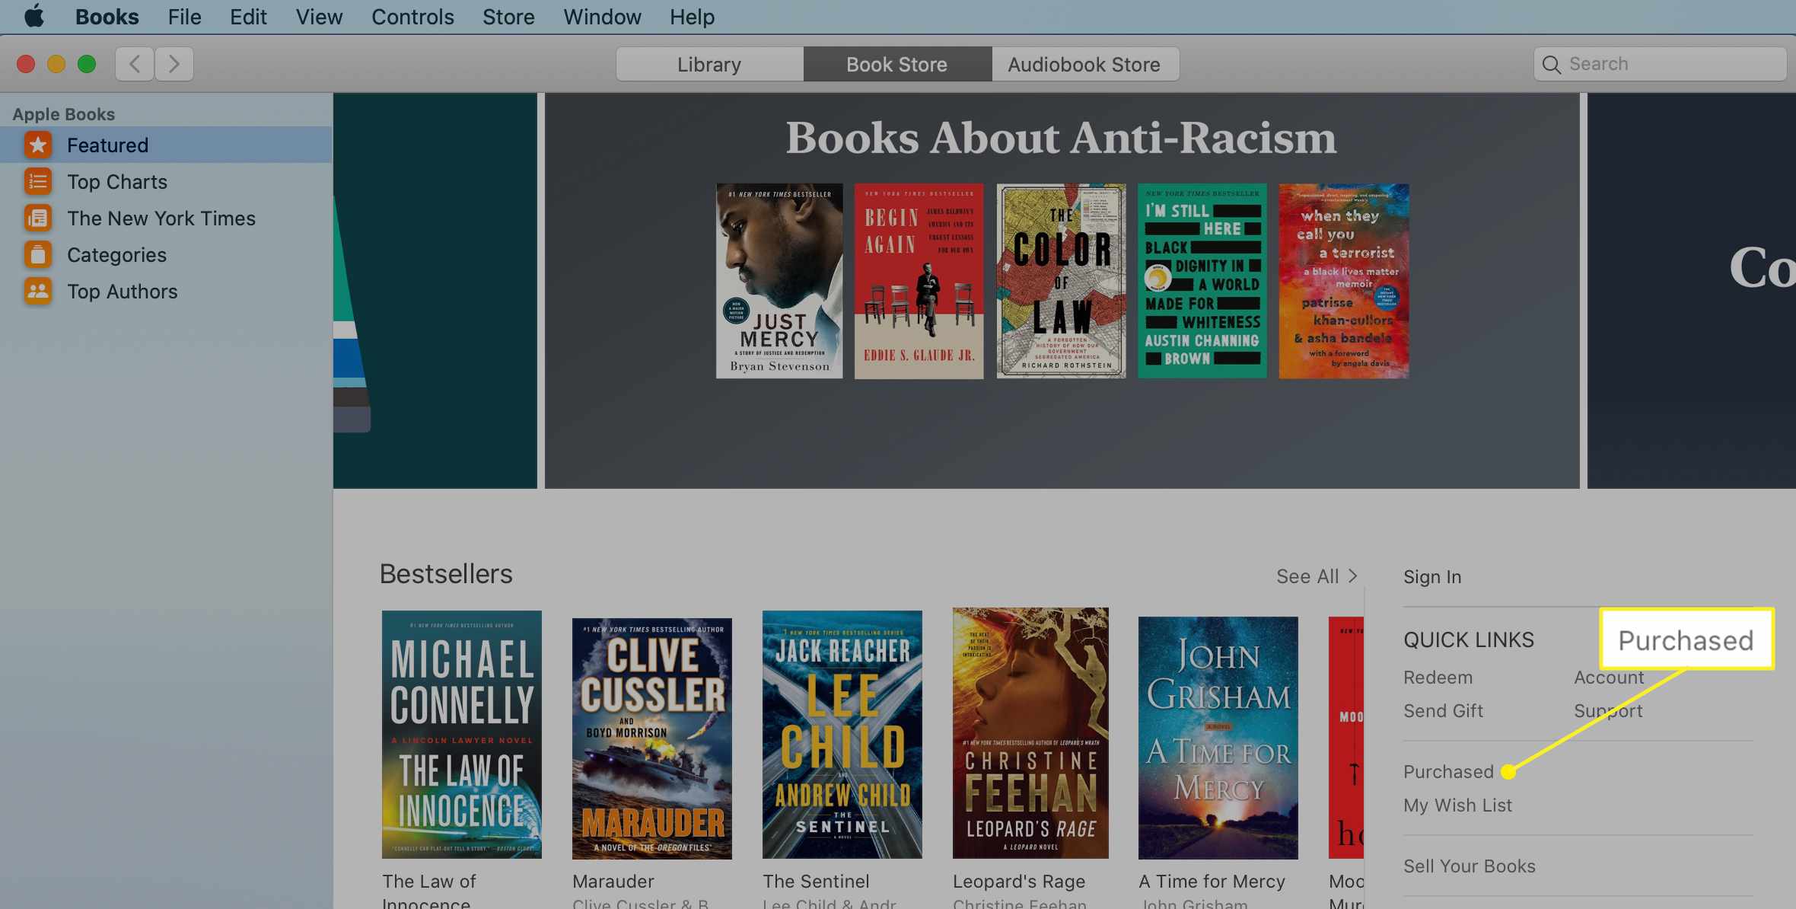Viewport: 1796px width, 909px height.
Task: Click The New York Times newspaper icon
Action: 37,218
